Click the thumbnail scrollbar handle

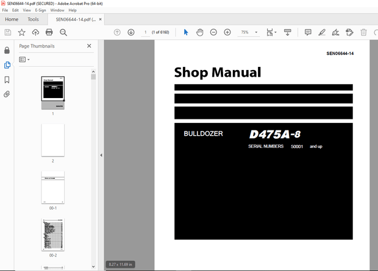pyautogui.click(x=93, y=77)
